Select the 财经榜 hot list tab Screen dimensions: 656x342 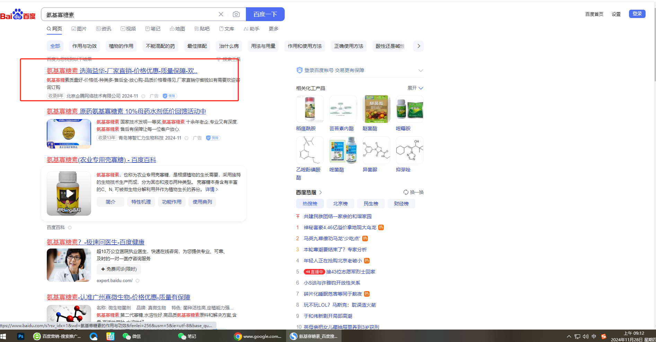(401, 204)
